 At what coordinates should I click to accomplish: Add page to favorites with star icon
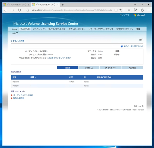(x=121, y=10)
